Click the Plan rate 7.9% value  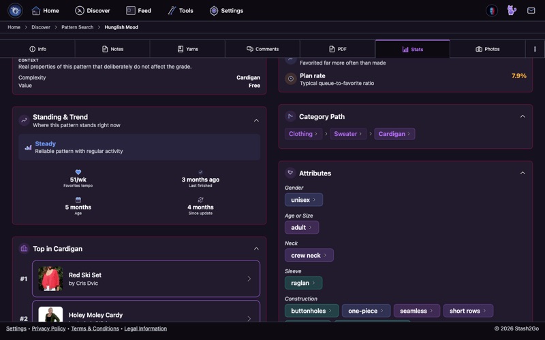[x=518, y=75]
